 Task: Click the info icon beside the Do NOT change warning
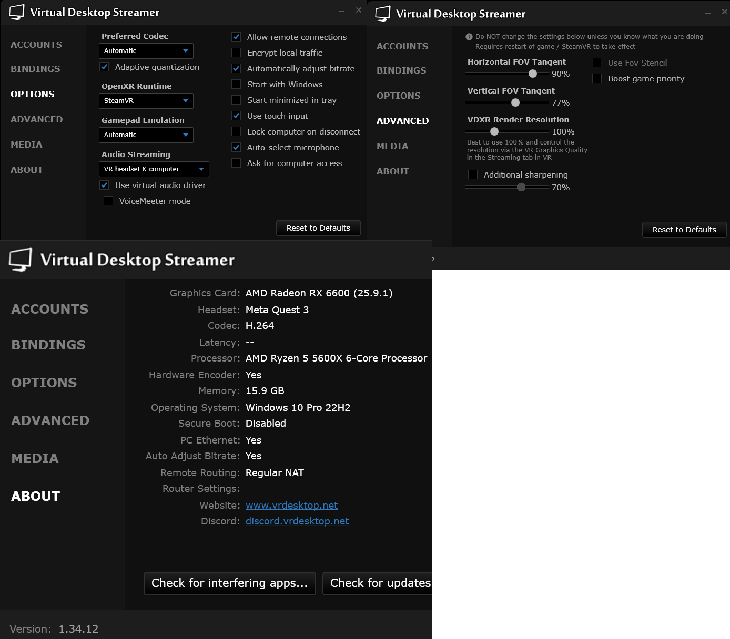[469, 37]
